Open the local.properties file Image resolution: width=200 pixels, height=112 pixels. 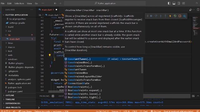click(17, 19)
